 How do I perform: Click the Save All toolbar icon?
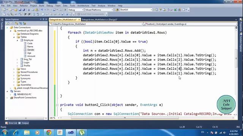[x=24, y=10]
